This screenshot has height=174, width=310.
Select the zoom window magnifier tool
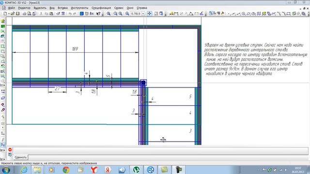click(x=108, y=14)
